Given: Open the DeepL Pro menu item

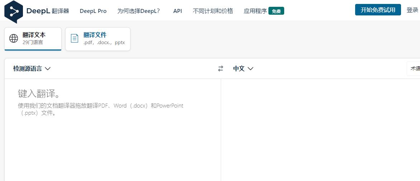Looking at the screenshot, I should pos(93,11).
